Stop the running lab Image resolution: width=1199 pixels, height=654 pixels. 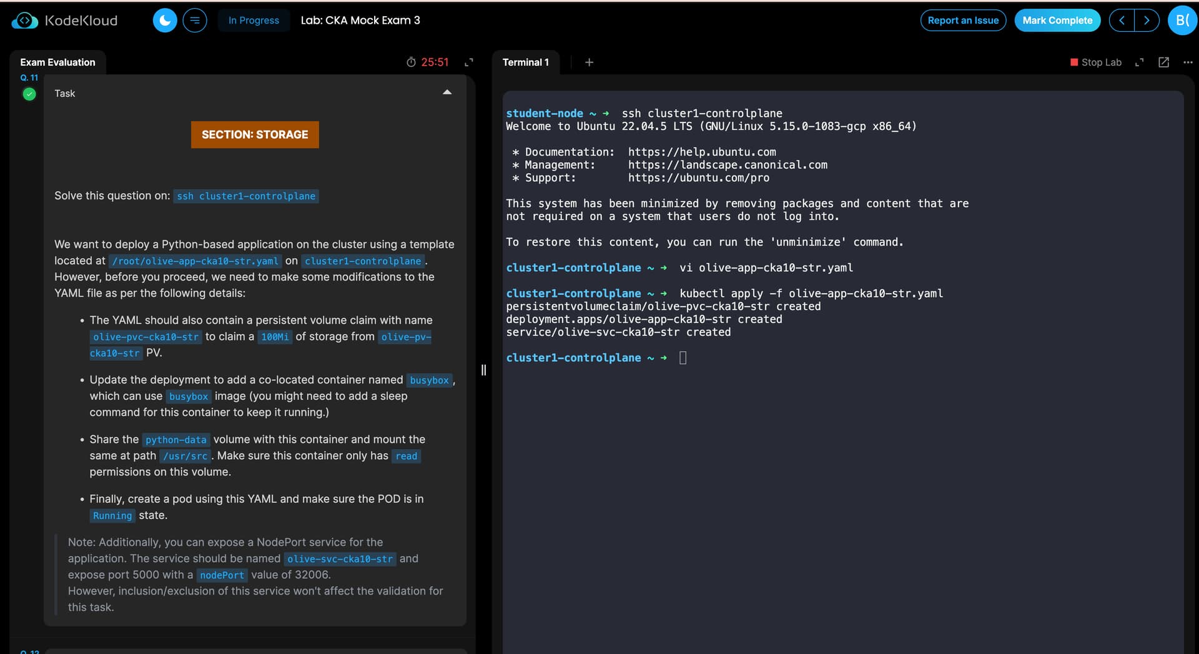(x=1096, y=62)
